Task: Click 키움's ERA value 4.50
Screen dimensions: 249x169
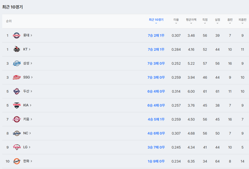Action: [191, 119]
